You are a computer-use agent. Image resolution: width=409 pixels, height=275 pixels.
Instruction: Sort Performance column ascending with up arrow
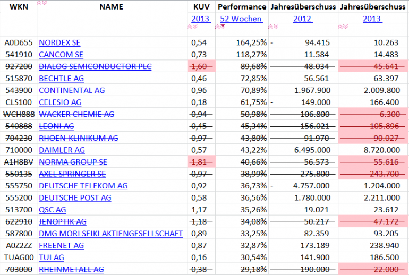(x=217, y=27)
